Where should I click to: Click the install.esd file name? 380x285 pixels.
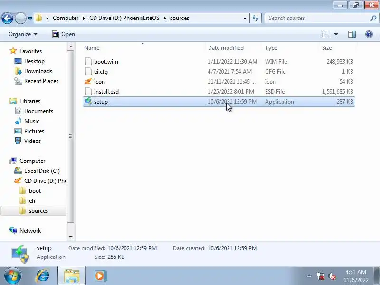(106, 92)
